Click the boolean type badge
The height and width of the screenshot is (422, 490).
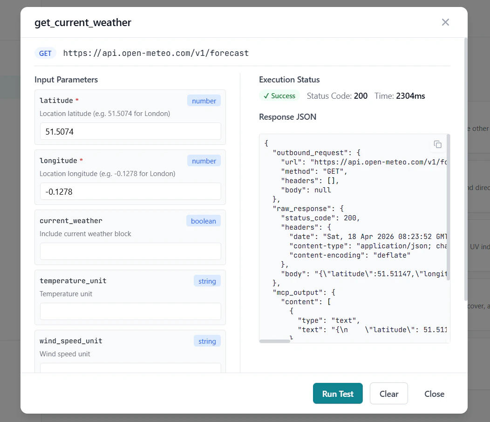click(204, 221)
